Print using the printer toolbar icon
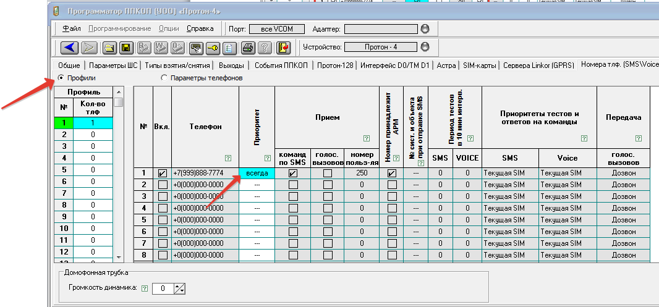Image resolution: width=659 pixels, height=307 pixels. (248, 48)
